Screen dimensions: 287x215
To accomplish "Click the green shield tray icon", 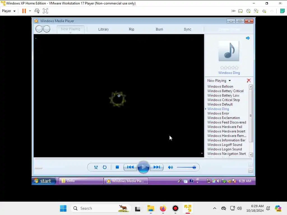I will 224,181.
